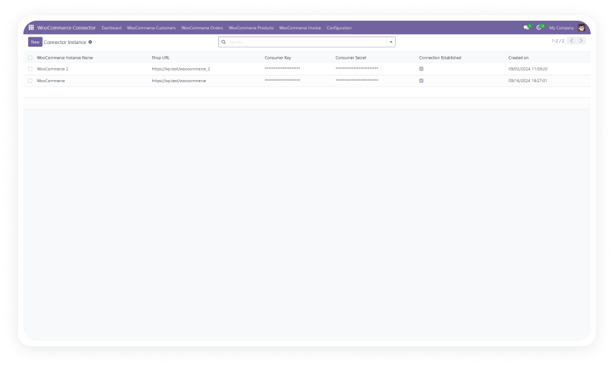Click My Company switcher

561,28
